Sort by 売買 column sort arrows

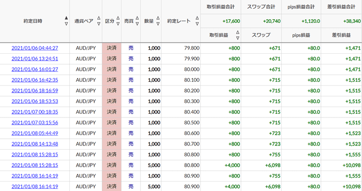pos(137,21)
